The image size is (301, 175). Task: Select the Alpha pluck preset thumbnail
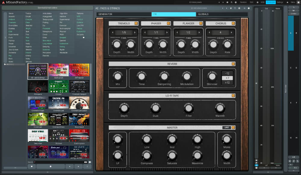click(x=58, y=71)
